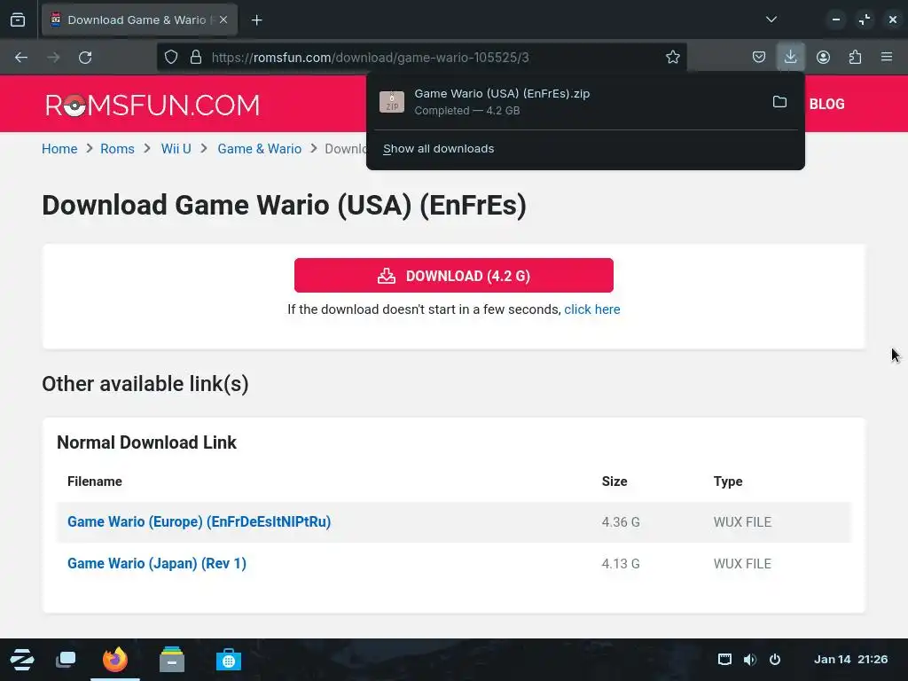The image size is (908, 681).
Task: Open the taskbar workspaces overview icon
Action: pos(66,660)
